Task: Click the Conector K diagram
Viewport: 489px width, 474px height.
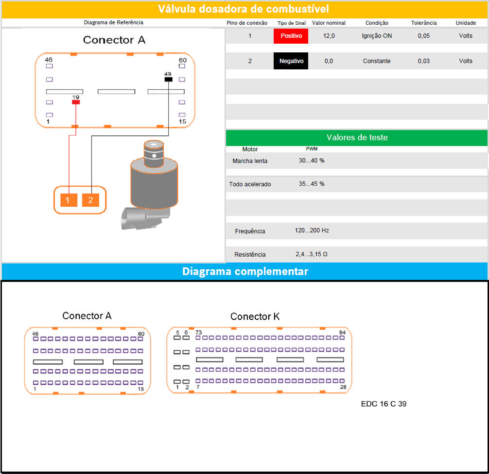Action: coord(259,360)
